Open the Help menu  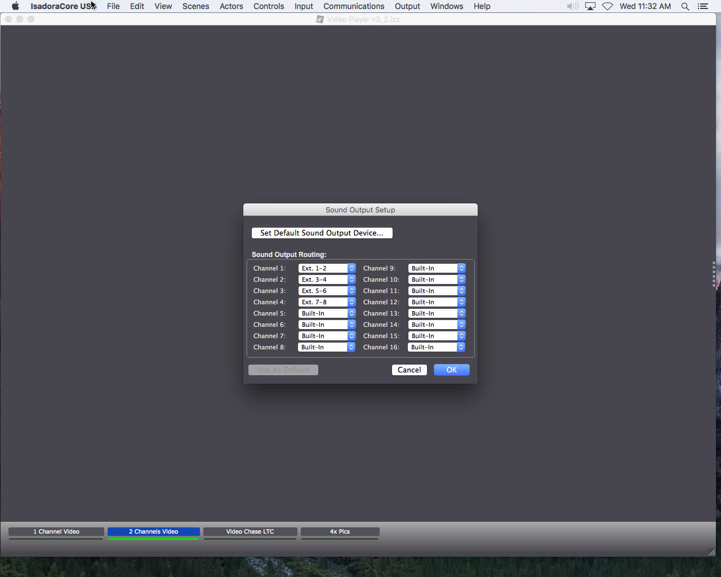(x=482, y=6)
